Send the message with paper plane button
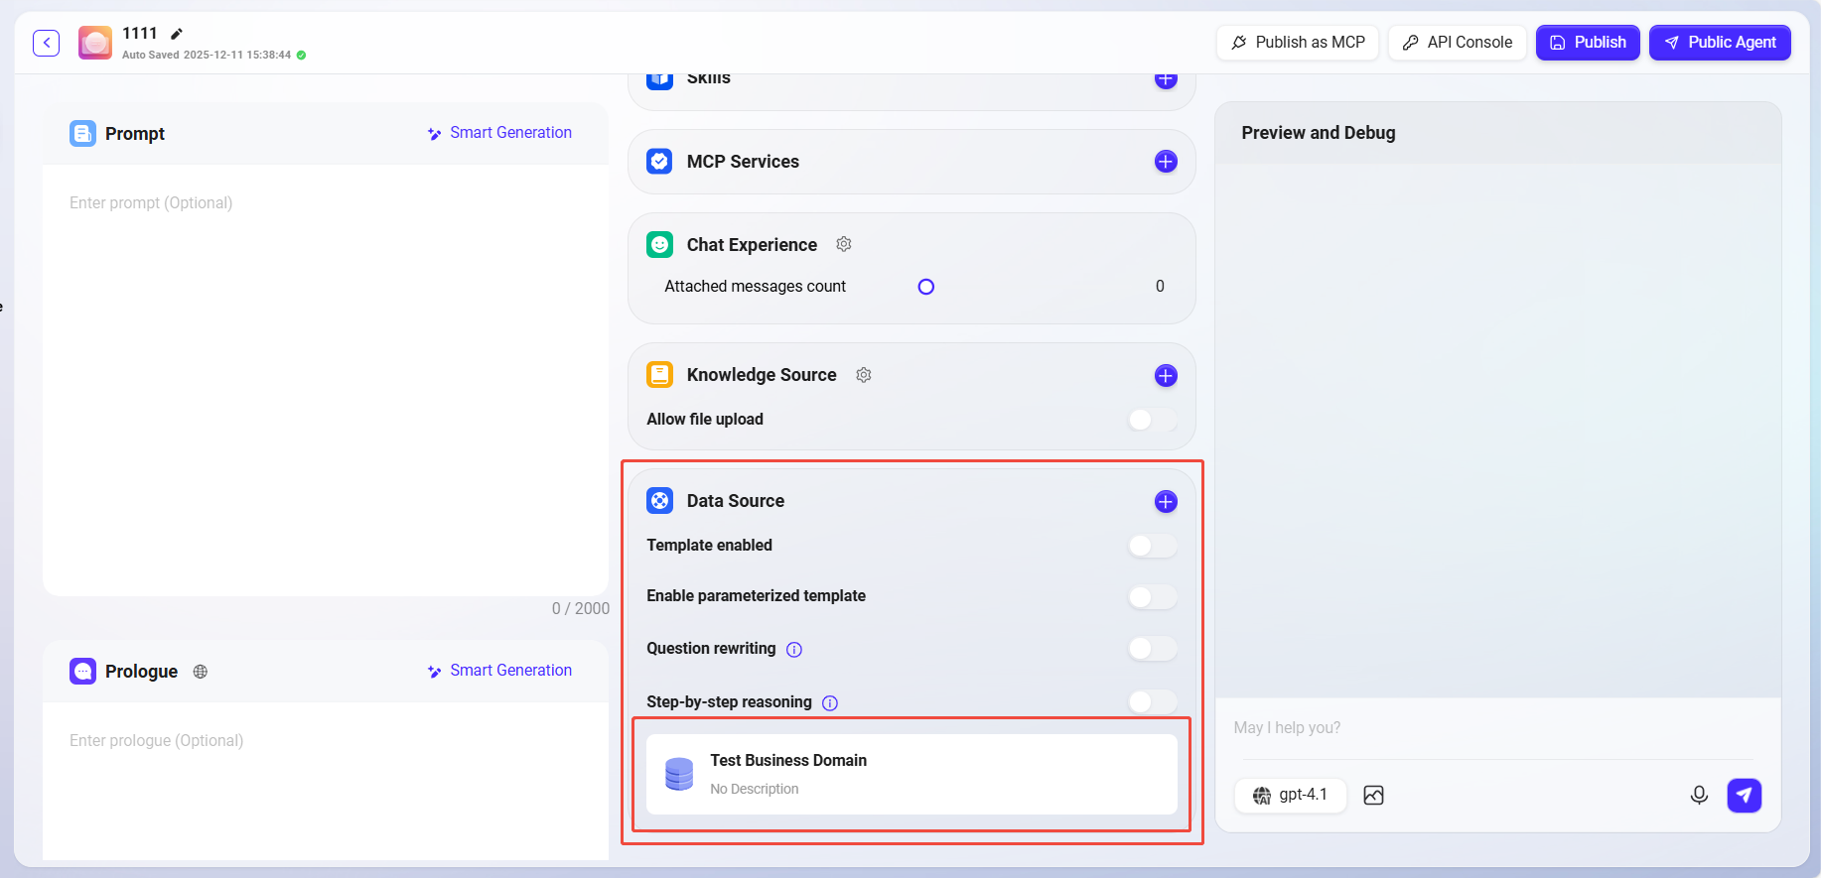Viewport: 1821px width, 878px height. pyautogui.click(x=1744, y=796)
